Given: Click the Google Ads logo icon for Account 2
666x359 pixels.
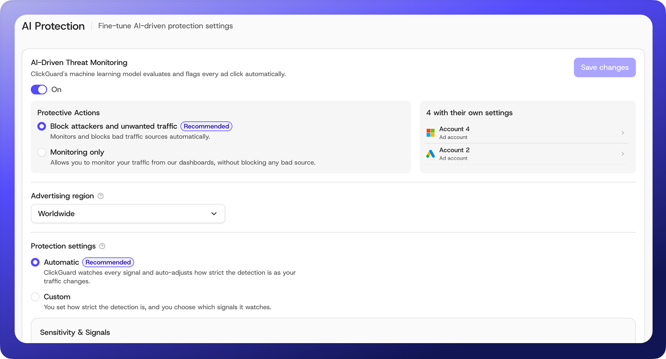Looking at the screenshot, I should 431,154.
